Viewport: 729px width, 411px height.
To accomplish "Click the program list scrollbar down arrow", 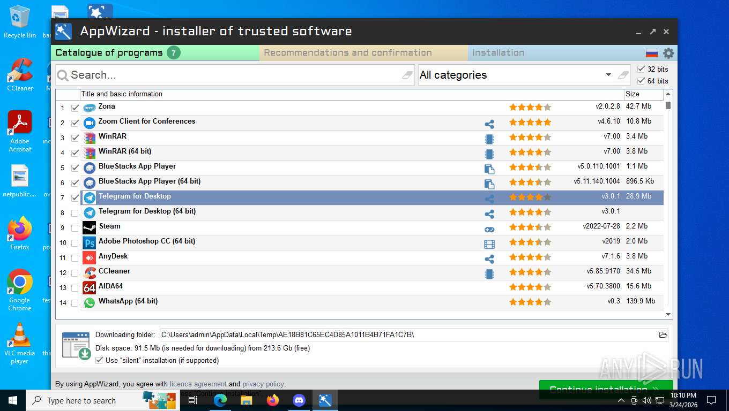I will 668,315.
